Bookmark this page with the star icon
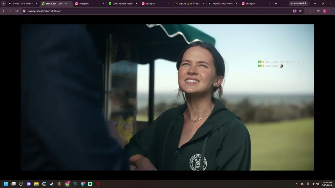Screen dimensions: 335x188 pos(300,11)
